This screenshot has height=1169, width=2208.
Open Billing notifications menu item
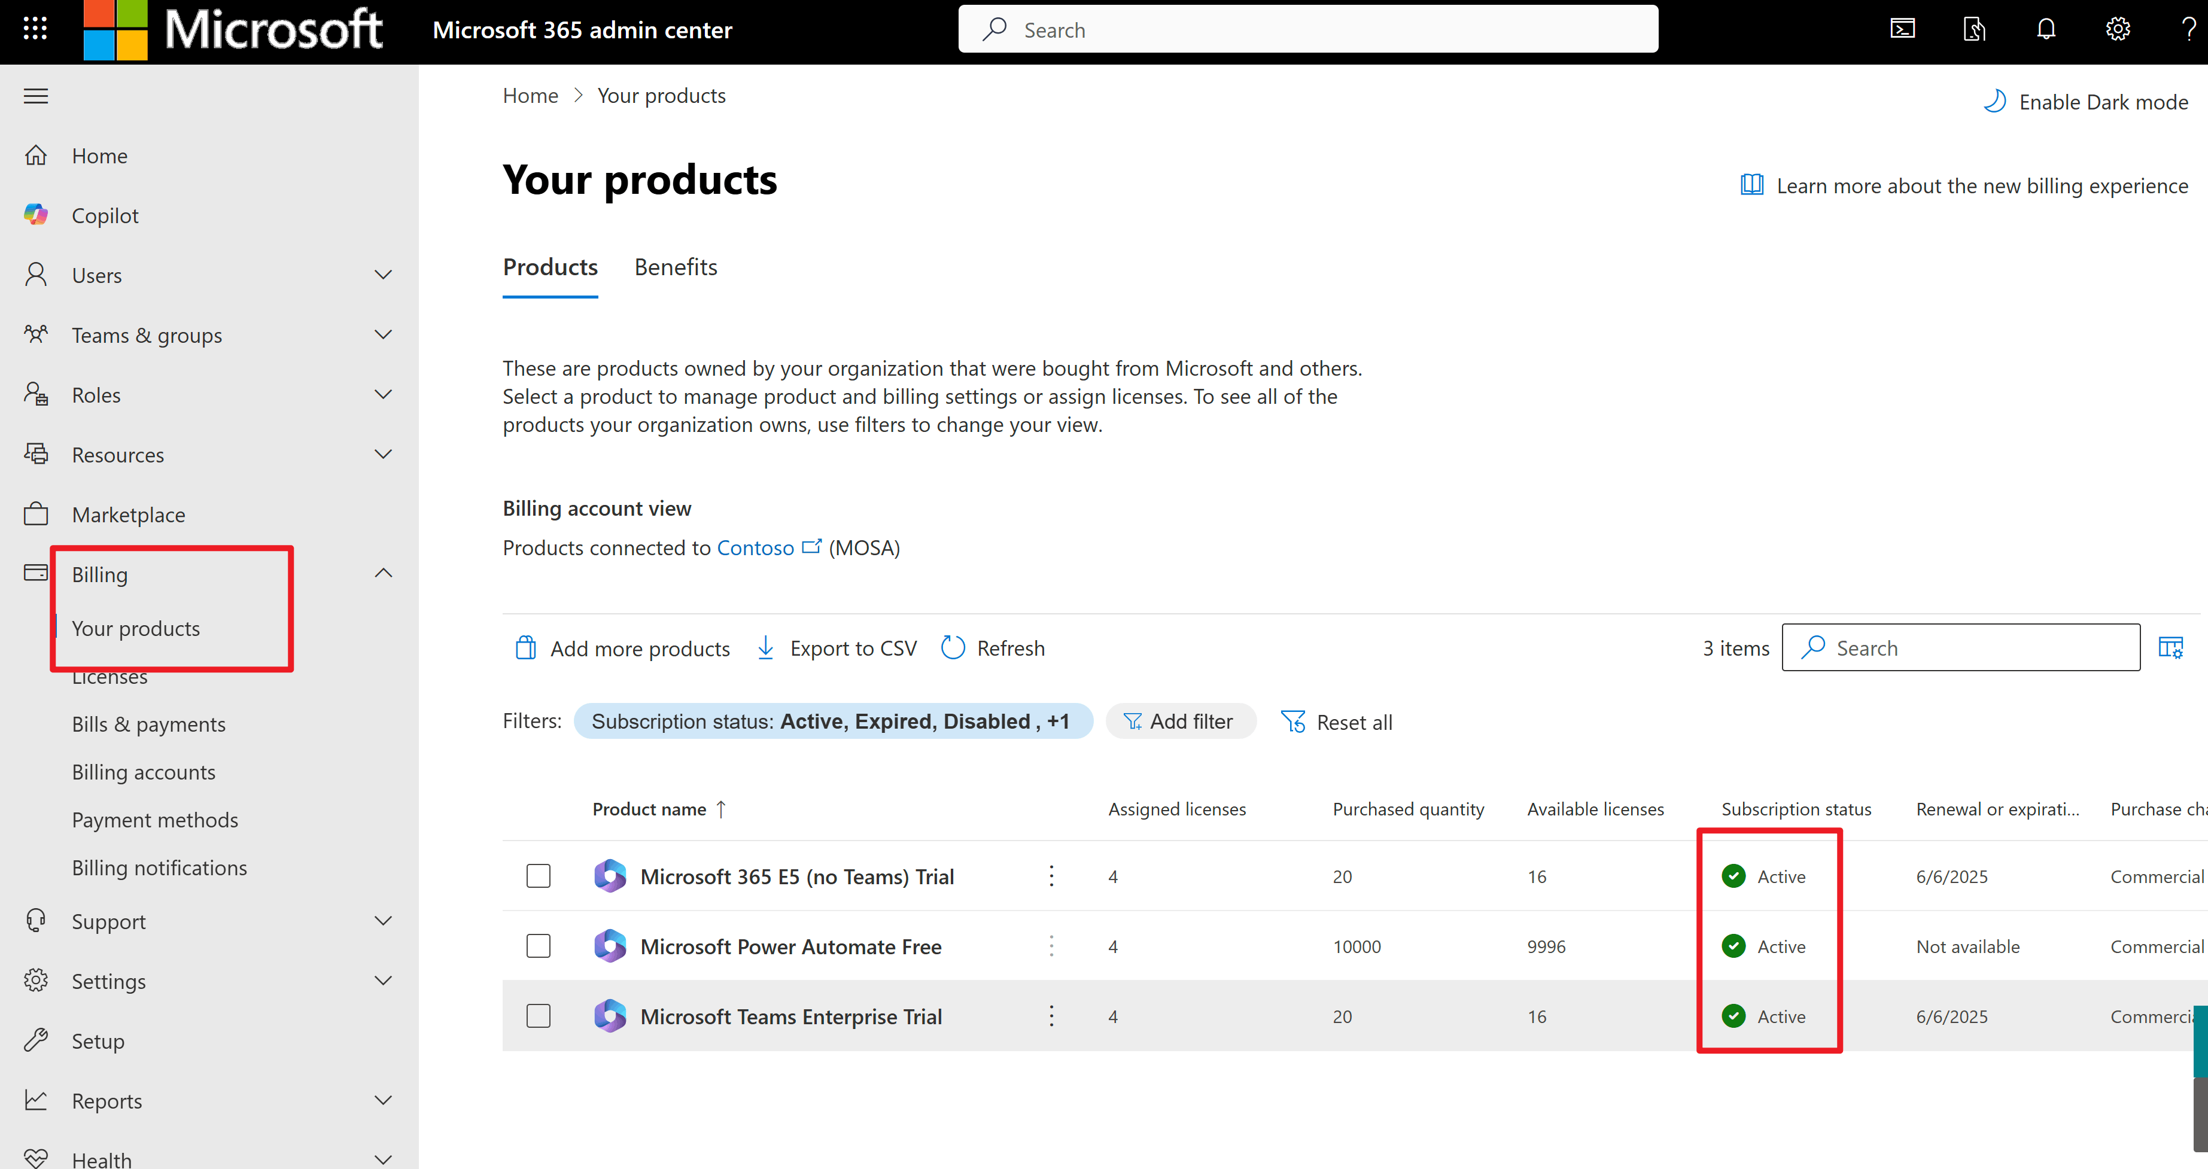click(159, 868)
